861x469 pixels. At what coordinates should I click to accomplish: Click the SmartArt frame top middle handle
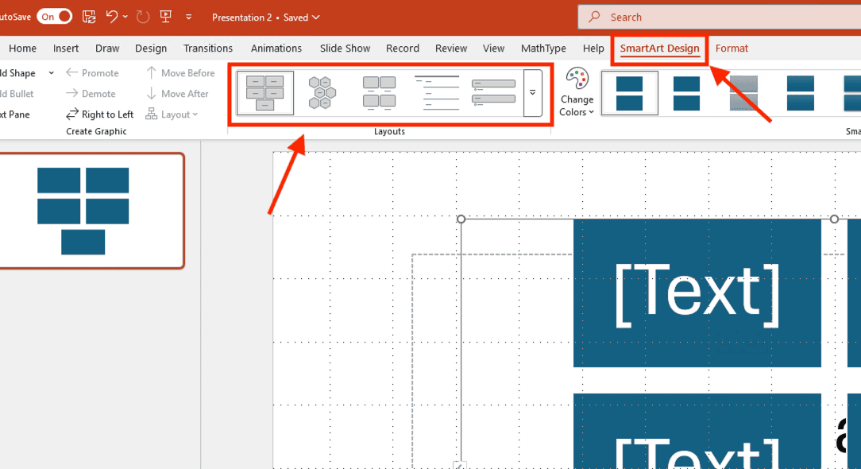834,219
